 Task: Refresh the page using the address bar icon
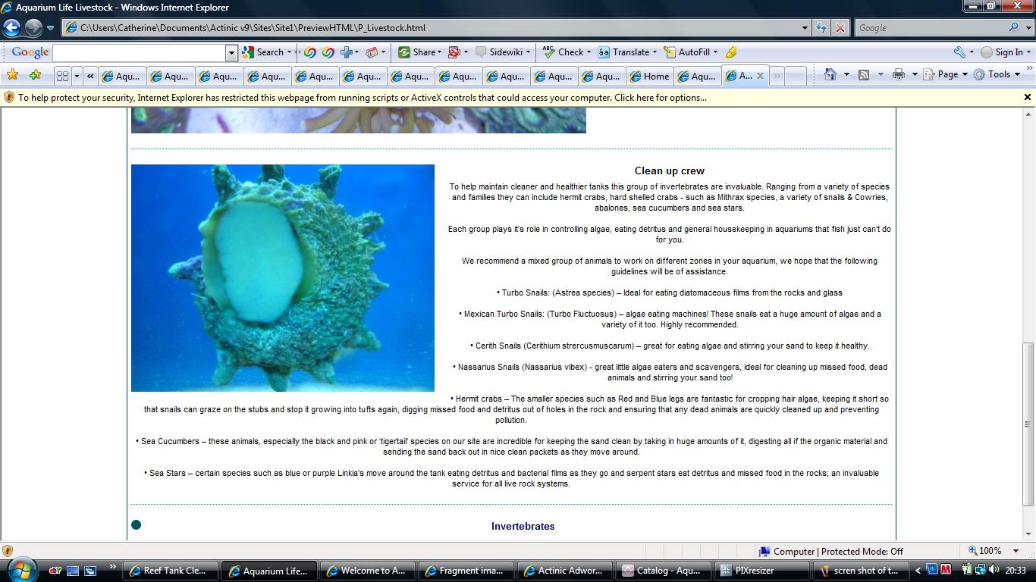pyautogui.click(x=821, y=28)
